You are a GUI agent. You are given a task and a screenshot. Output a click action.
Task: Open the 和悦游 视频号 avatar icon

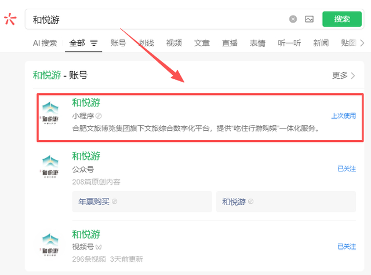[50, 245]
